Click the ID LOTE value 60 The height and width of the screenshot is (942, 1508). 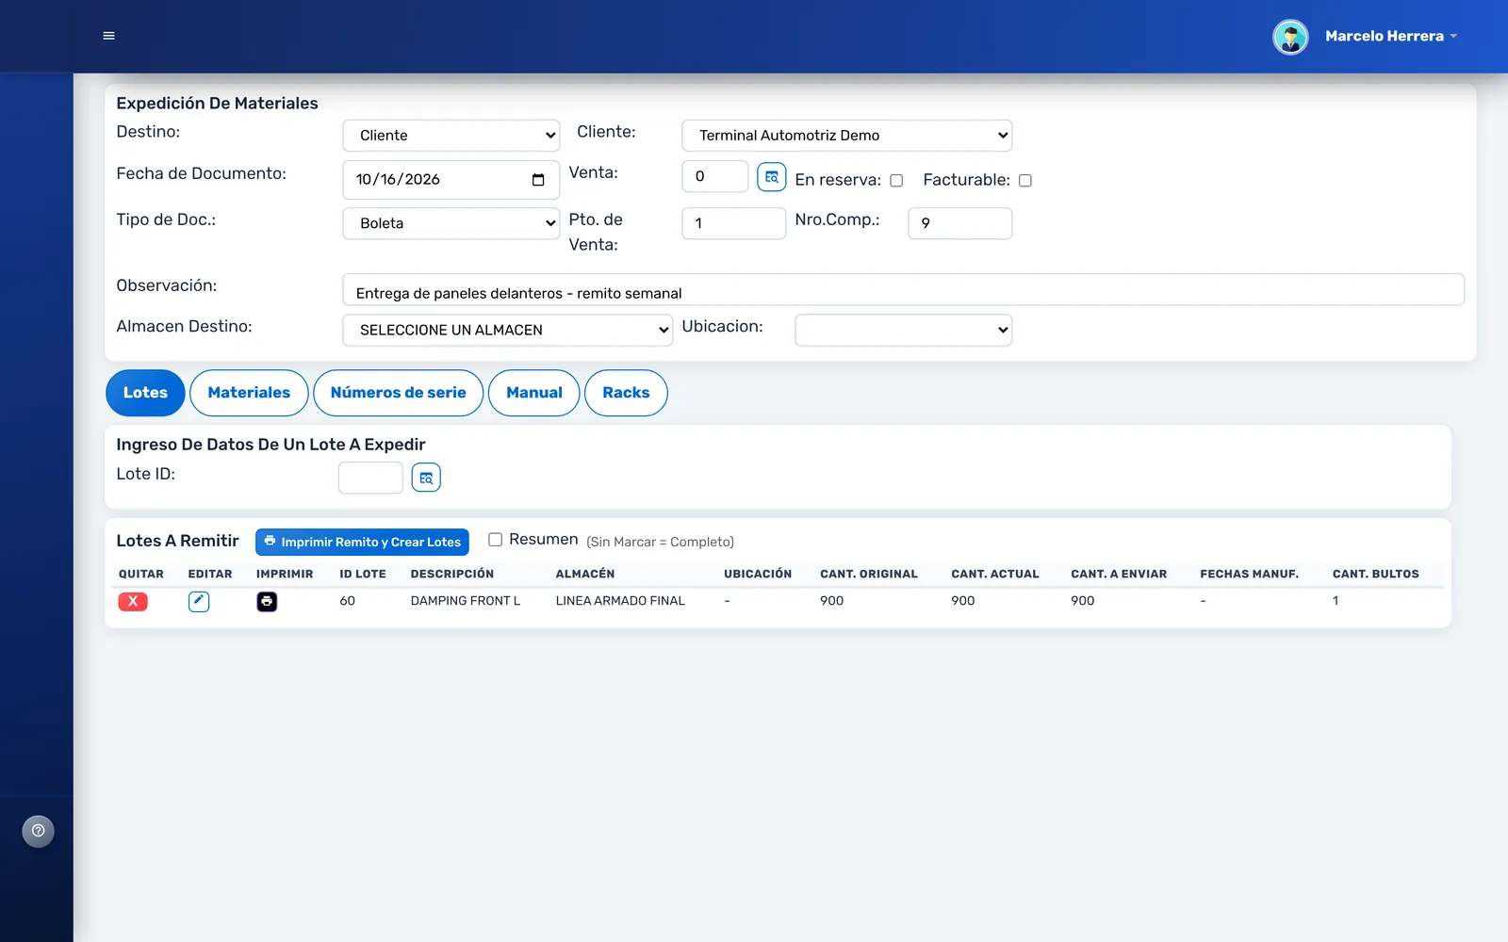tap(348, 601)
